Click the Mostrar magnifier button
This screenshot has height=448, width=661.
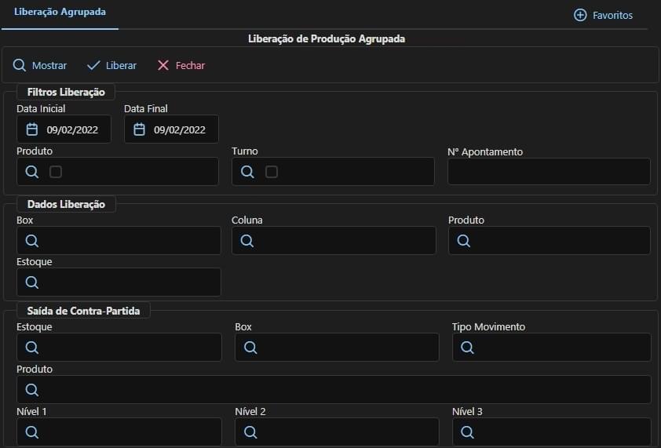(39, 65)
